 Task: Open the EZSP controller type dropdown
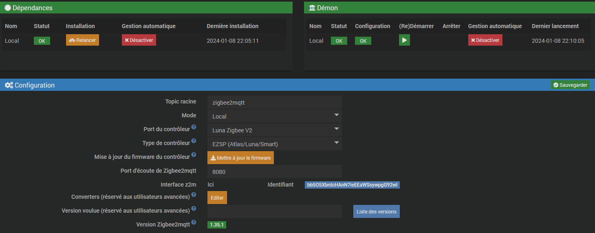click(x=274, y=144)
